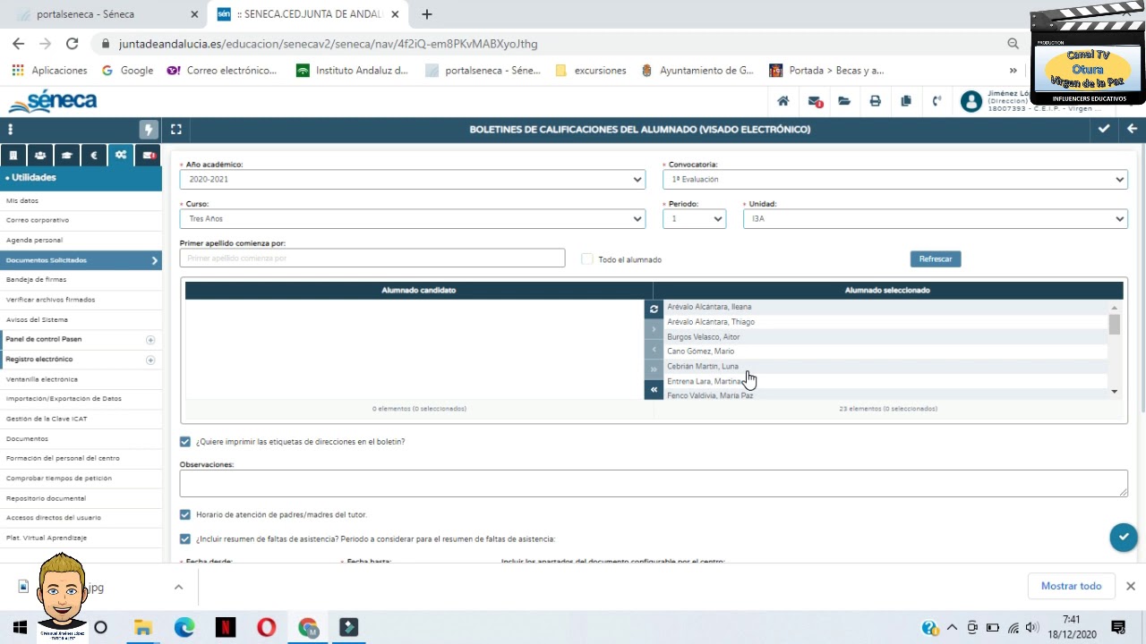Image resolution: width=1146 pixels, height=644 pixels.
Task: Go to Séneca home via house icon
Action: (x=783, y=101)
